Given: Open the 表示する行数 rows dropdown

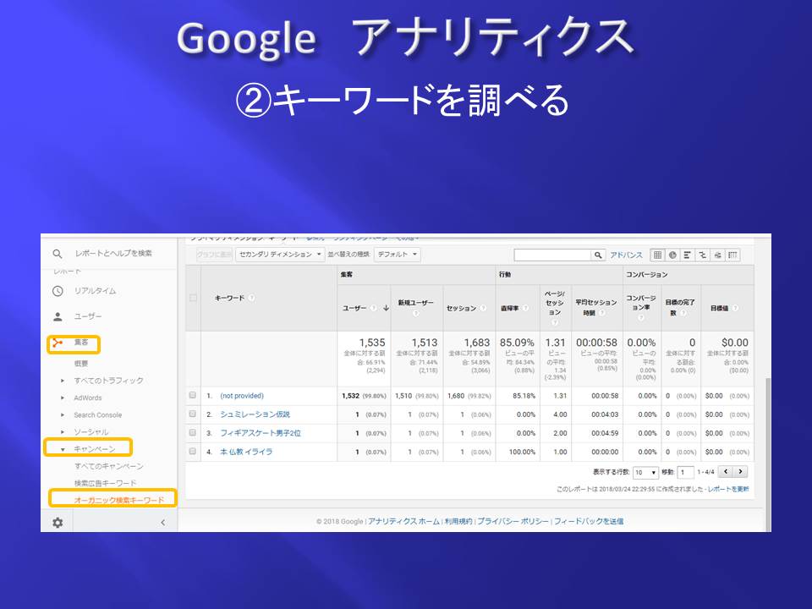Looking at the screenshot, I should (645, 472).
